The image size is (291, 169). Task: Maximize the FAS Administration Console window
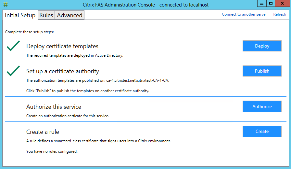pyautogui.click(x=271, y=3)
